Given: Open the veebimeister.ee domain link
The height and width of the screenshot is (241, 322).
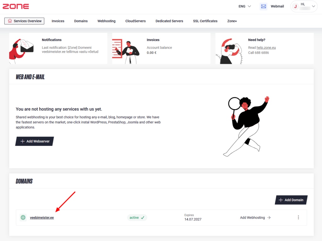Looking at the screenshot, I should tap(42, 217).
